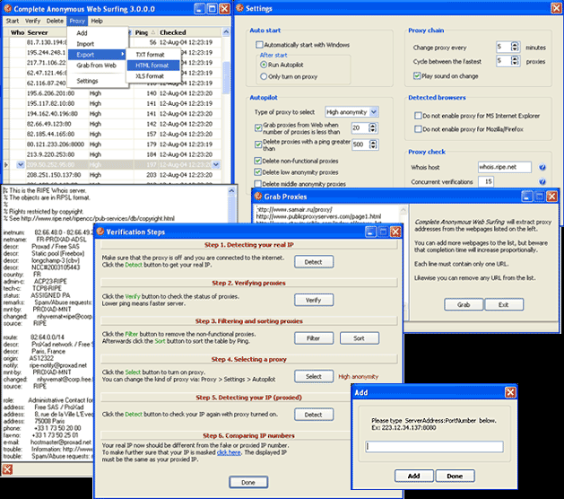This screenshot has height=499, width=564.
Task: Toggle Delete low anonymity proxies checkbox
Action: pyautogui.click(x=257, y=172)
